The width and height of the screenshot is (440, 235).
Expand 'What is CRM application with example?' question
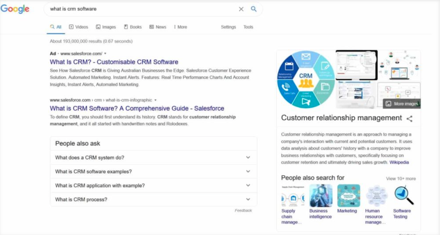[x=154, y=185]
